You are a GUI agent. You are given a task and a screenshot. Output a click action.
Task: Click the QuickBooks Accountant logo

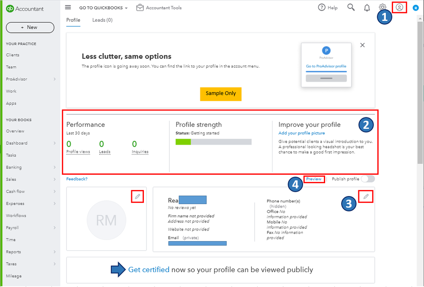pyautogui.click(x=25, y=9)
